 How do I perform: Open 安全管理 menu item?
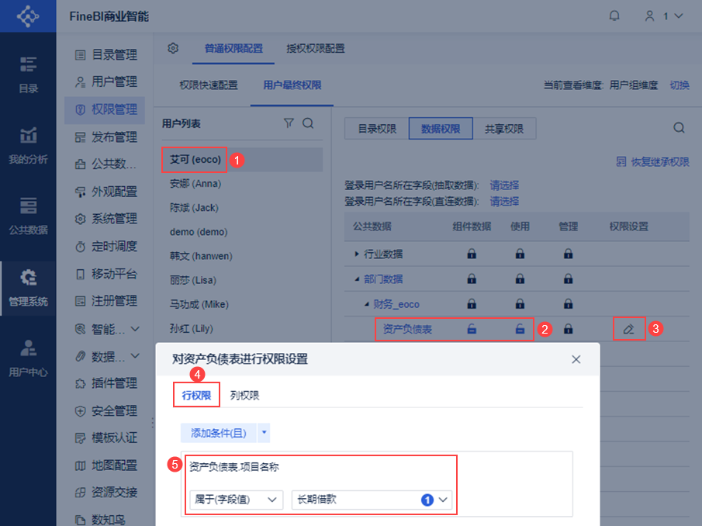point(105,411)
